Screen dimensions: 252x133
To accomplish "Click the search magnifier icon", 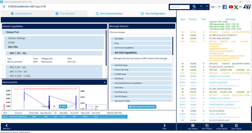I will (x=194, y=6).
